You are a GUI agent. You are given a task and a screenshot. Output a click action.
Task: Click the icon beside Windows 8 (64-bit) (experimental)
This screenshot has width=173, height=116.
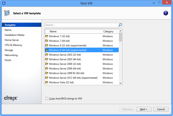pos(46,50)
